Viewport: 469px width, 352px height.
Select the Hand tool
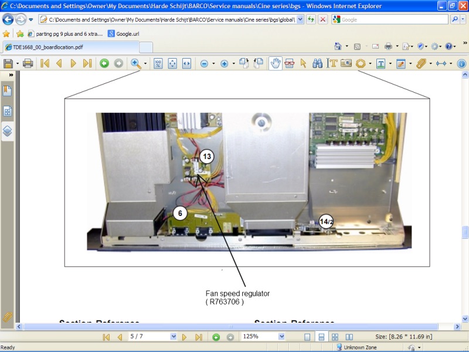point(276,63)
